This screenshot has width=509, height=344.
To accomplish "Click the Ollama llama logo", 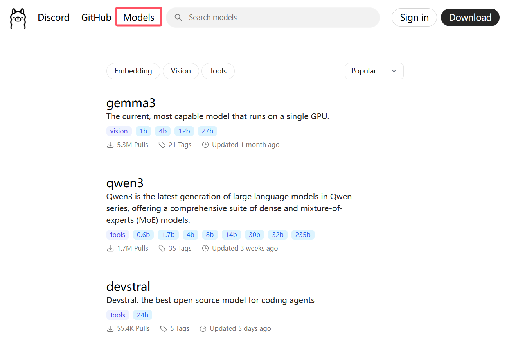I will click(18, 18).
